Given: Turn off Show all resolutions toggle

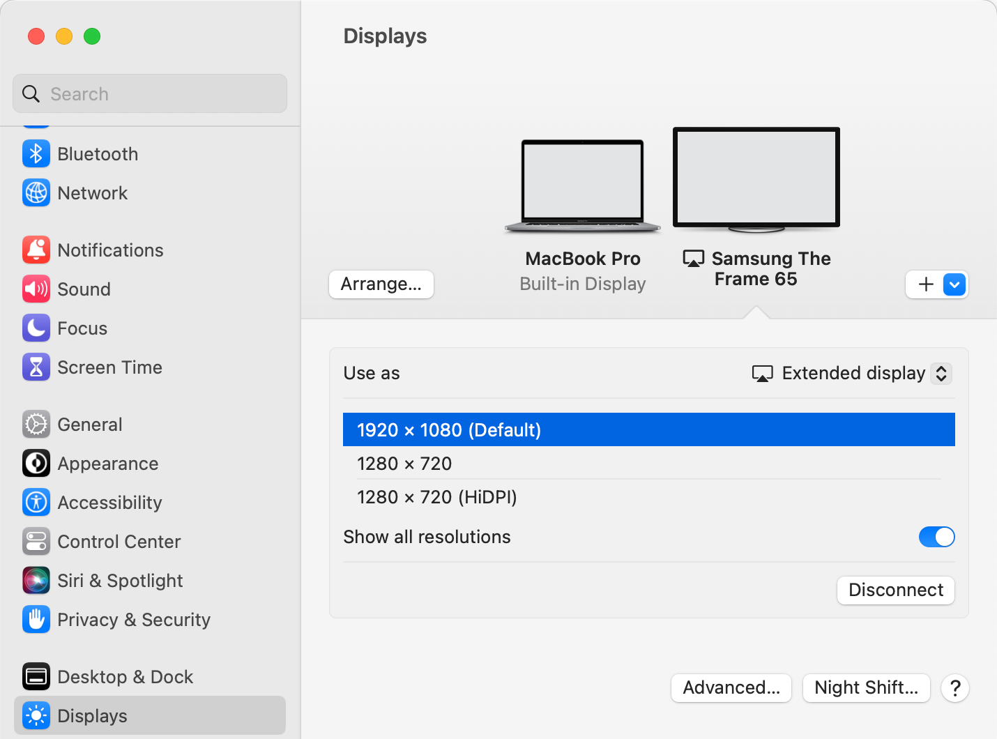Looking at the screenshot, I should (x=936, y=537).
